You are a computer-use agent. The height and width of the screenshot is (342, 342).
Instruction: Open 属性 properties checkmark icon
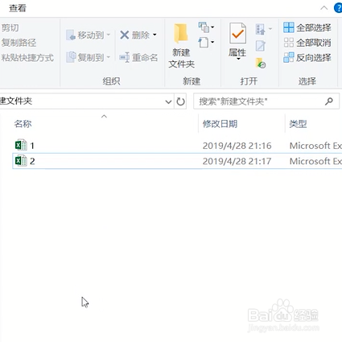click(237, 33)
